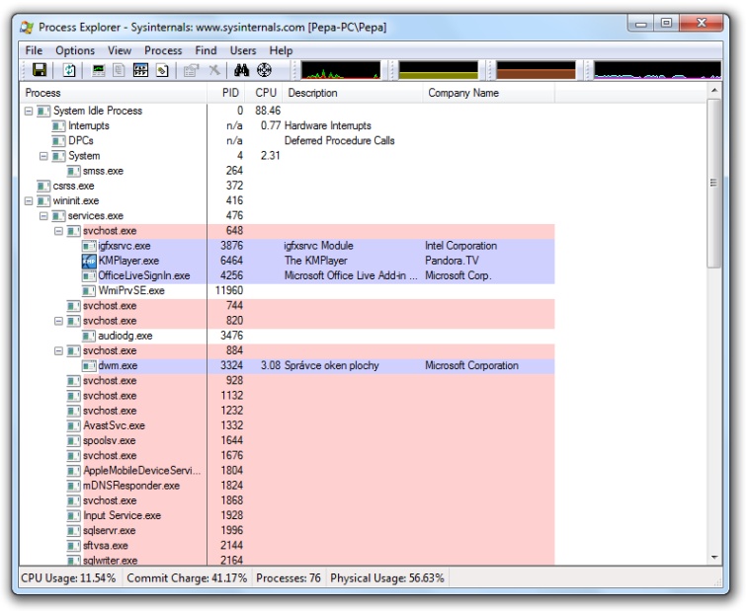The width and height of the screenshot is (751, 611).
Task: Click the DPCs row icon
Action: (59, 141)
